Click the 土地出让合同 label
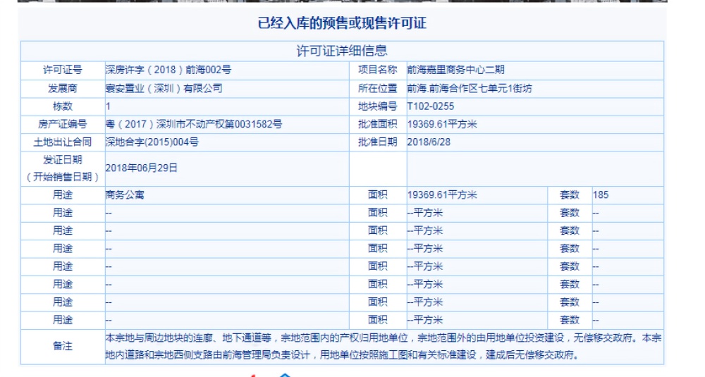This screenshot has width=705, height=377. (x=63, y=142)
